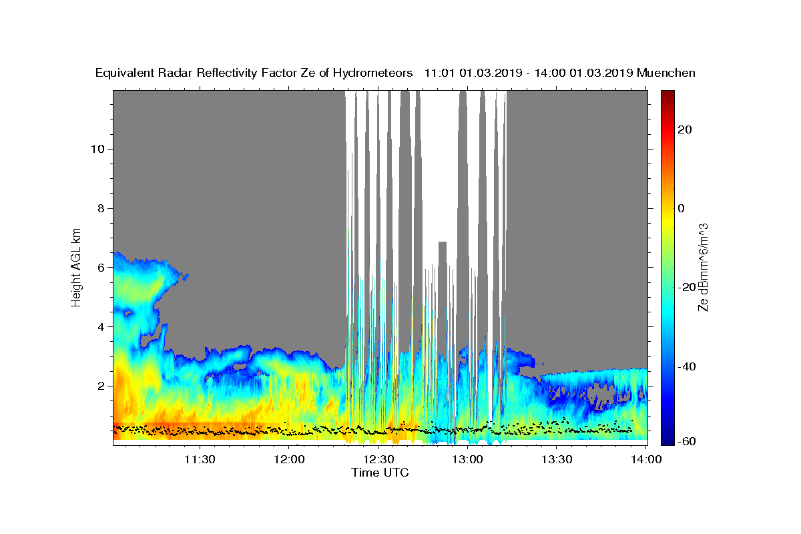Click the colorbar unit label 'Ze dBmm^6/m^3'
This screenshot has width=801, height=534.
click(704, 267)
